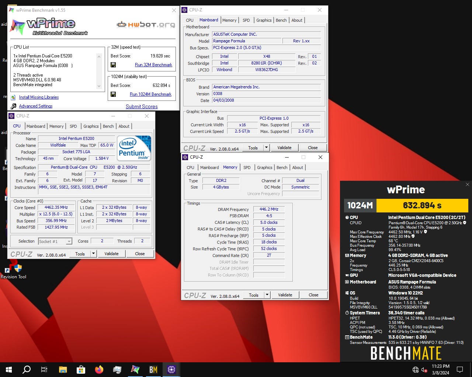This screenshot has height=377, width=472.
Task: Click Close button in CPU window
Action: pyautogui.click(x=140, y=254)
